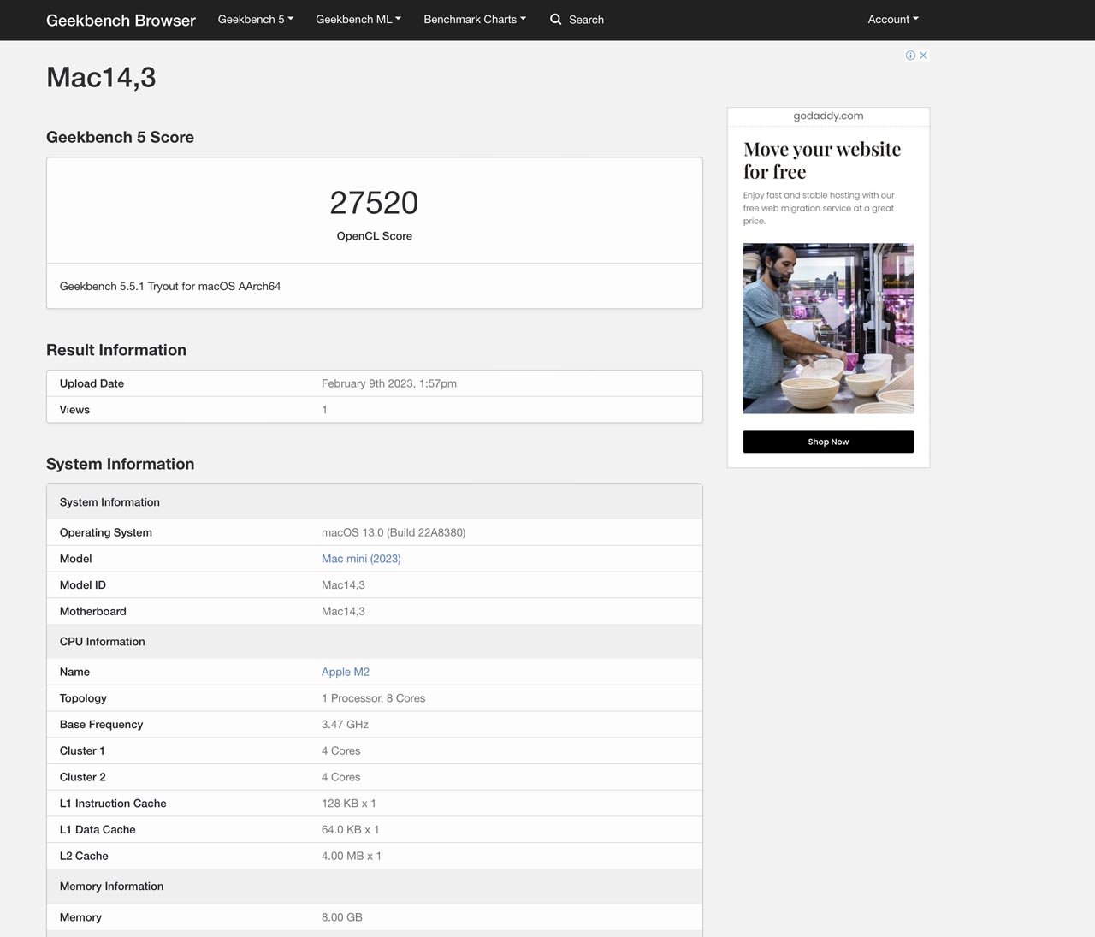
Task: Close the advertisement with X icon
Action: (923, 56)
